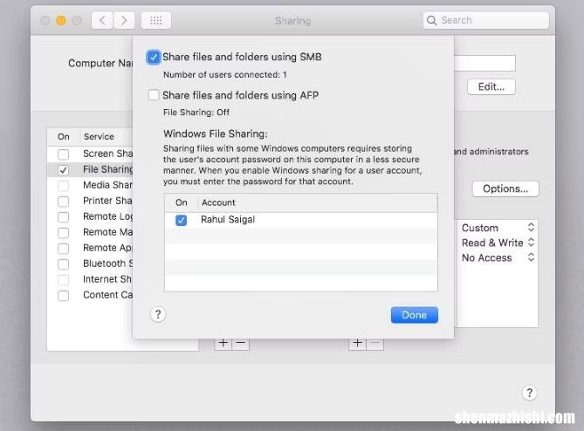Open help in the SMB options sheet
This screenshot has height=431, width=584.
pos(158,314)
